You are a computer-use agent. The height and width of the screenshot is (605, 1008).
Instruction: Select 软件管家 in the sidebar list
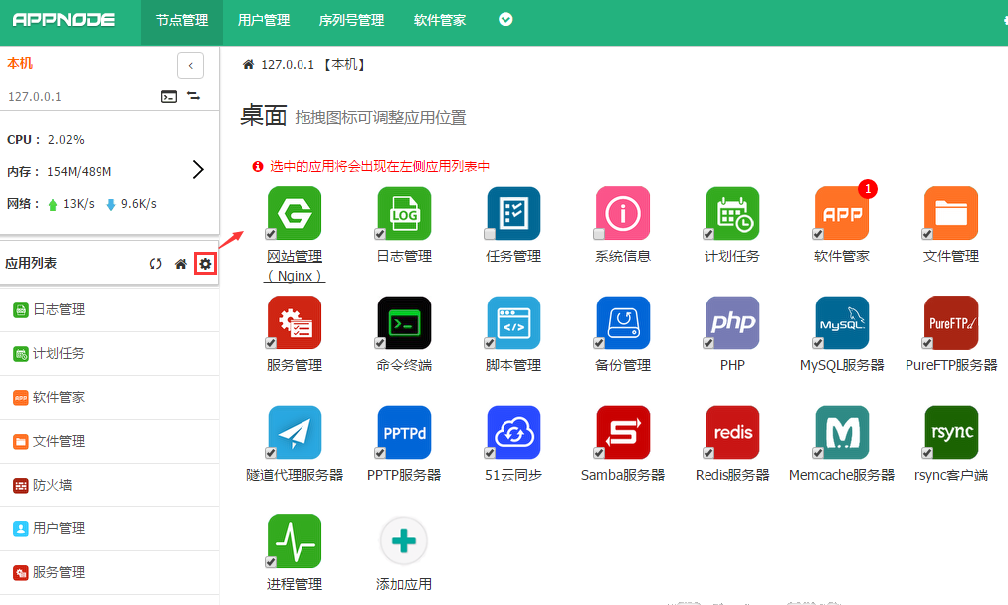pyautogui.click(x=109, y=397)
